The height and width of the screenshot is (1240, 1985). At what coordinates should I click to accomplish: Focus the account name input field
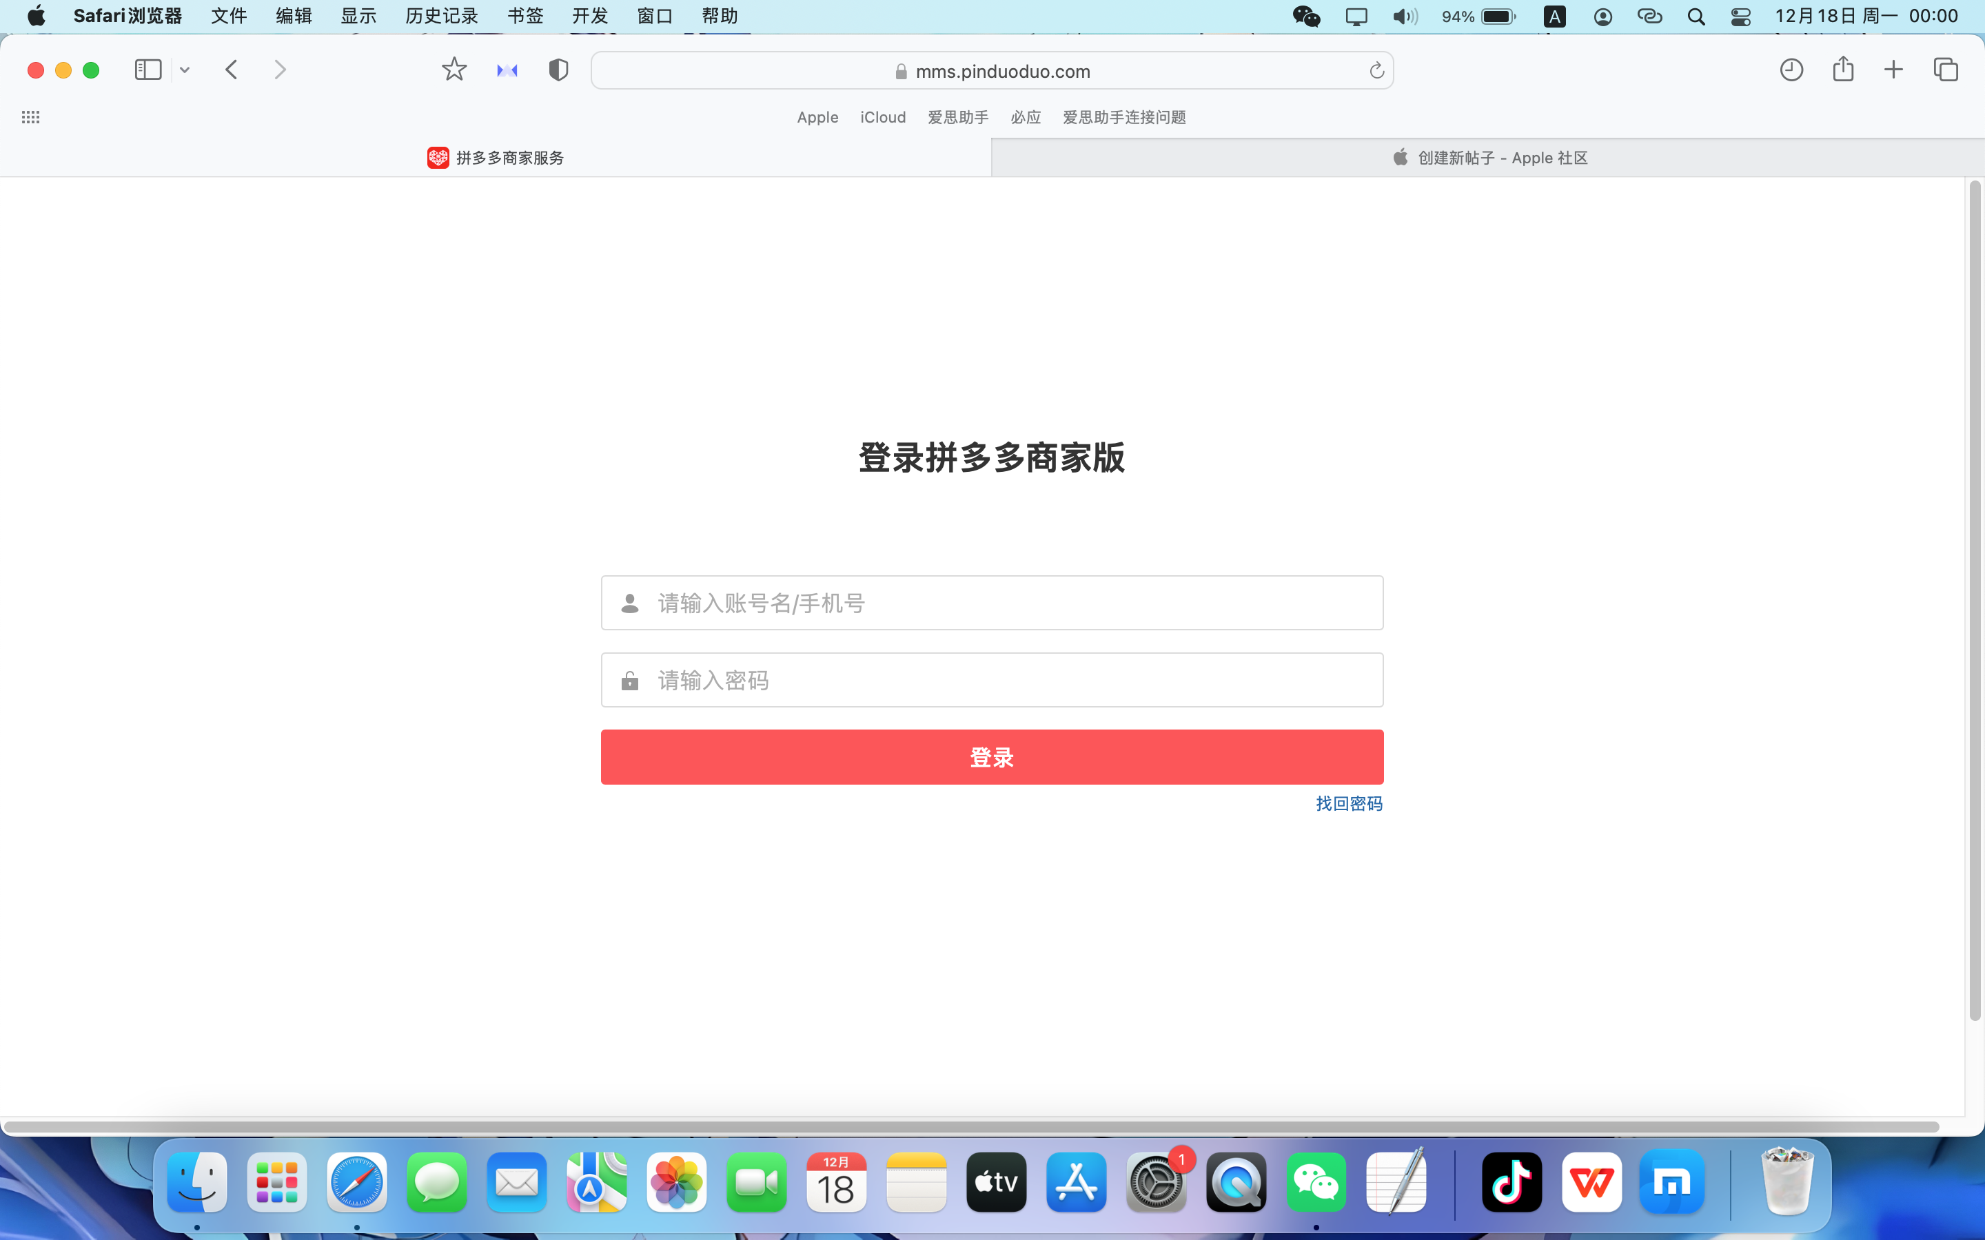pos(992,603)
